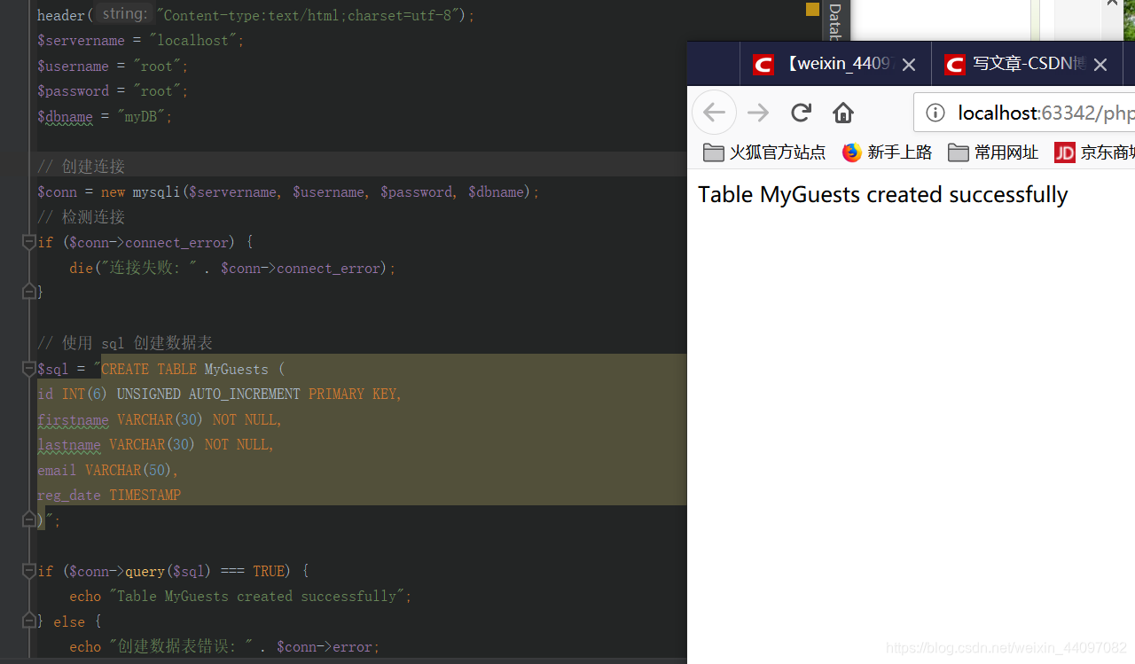The width and height of the screenshot is (1135, 664).
Task: Click the 'id INT(6) UNSIGNED AUTO_INCREMENT' line
Action: tap(220, 394)
